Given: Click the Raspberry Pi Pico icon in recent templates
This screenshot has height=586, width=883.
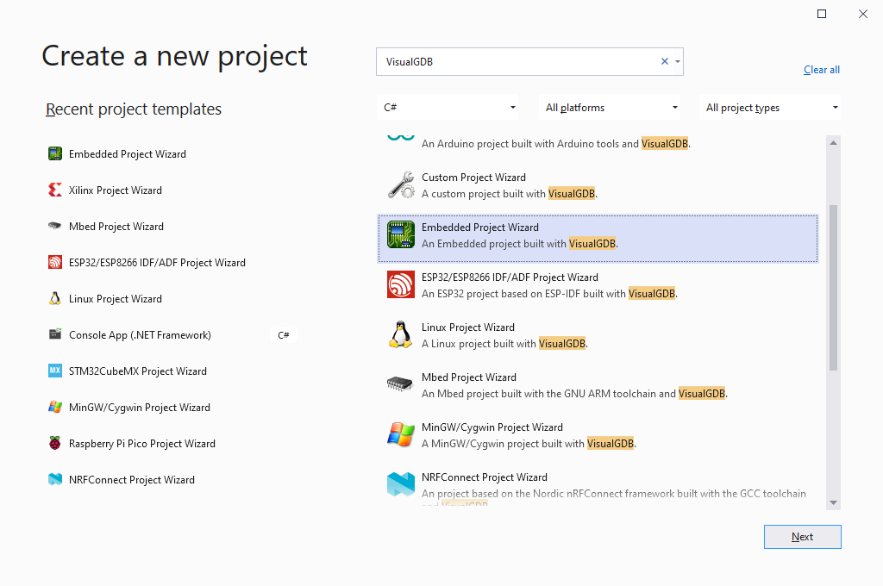Looking at the screenshot, I should [x=55, y=444].
